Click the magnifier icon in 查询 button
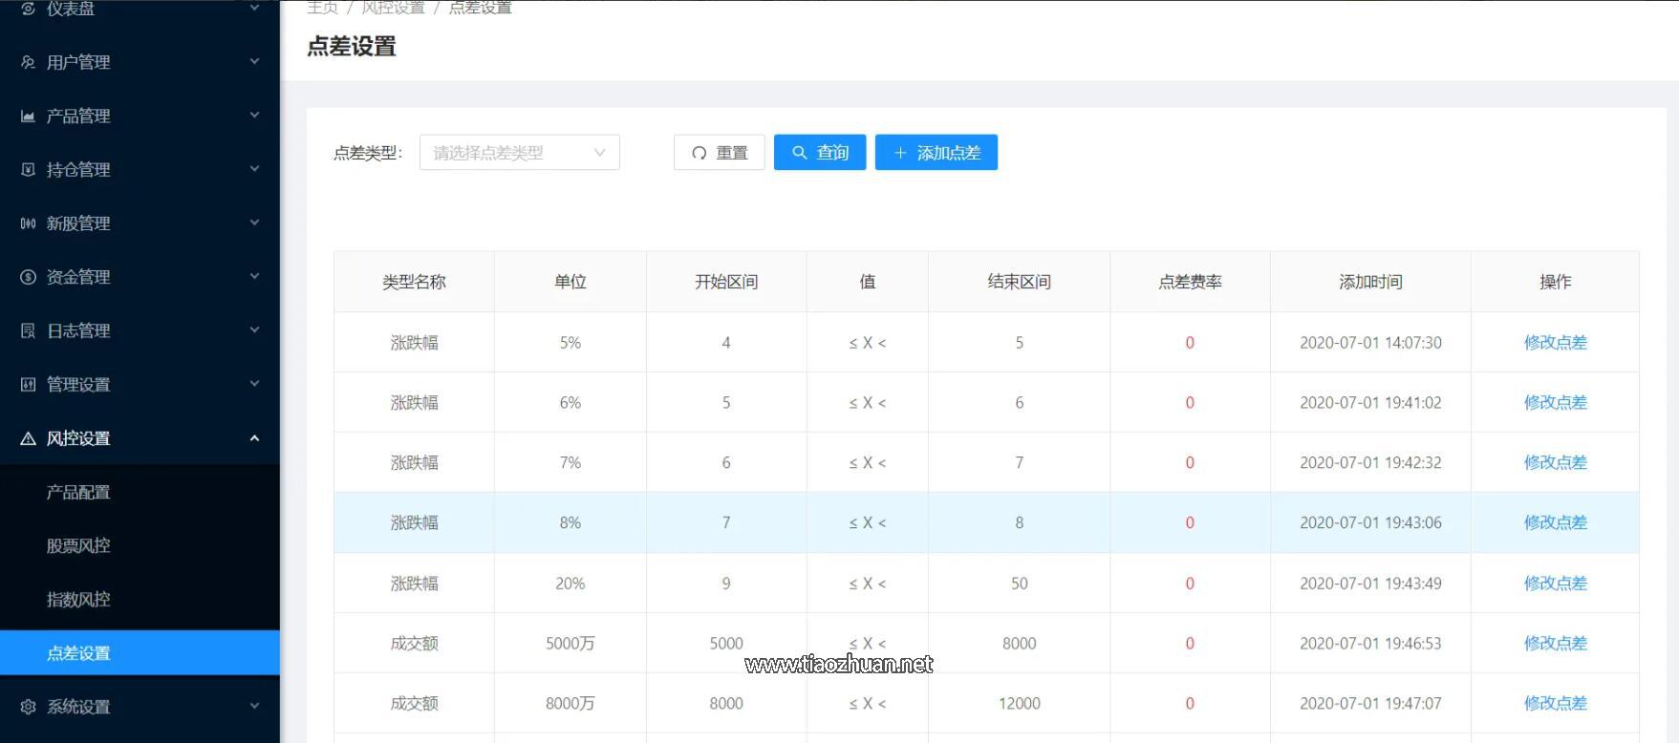Screen dimensions: 1679x743 pos(800,153)
